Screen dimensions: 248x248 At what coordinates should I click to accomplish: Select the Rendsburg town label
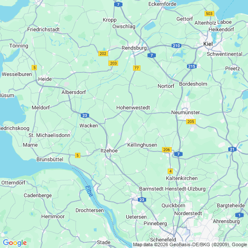pos(134,48)
